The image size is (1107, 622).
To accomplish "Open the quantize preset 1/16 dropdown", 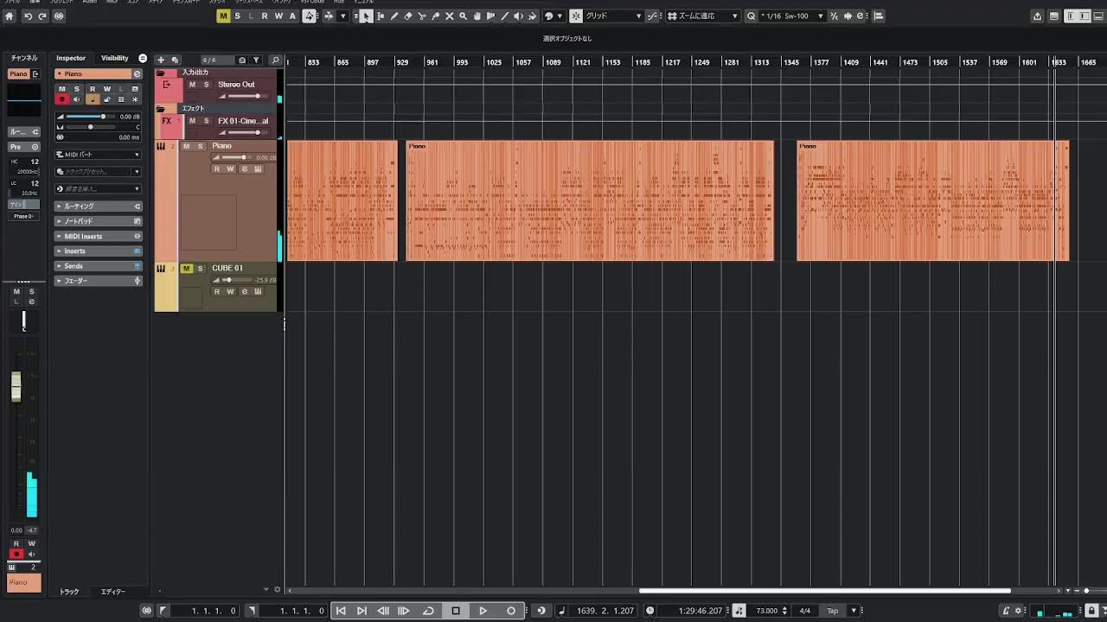I will pyautogui.click(x=791, y=16).
